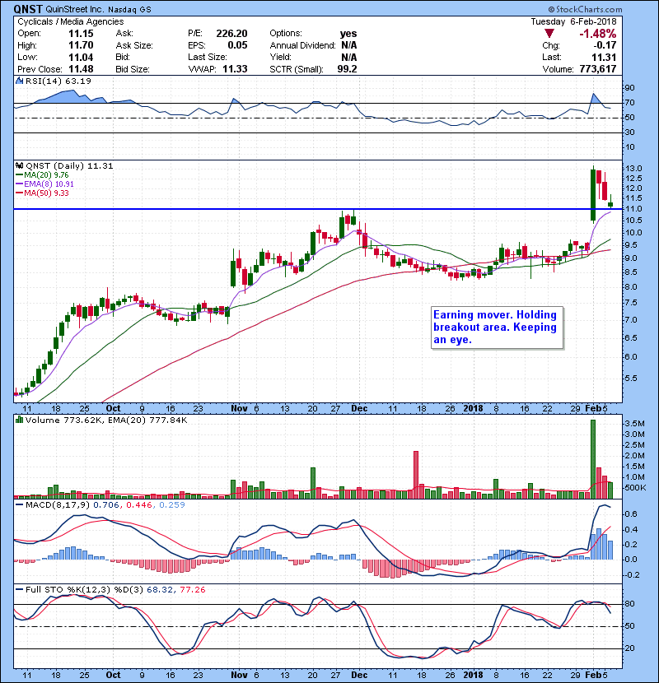659x683 pixels.
Task: Click the SCTR (Small) 99.2 value
Action: (x=347, y=69)
